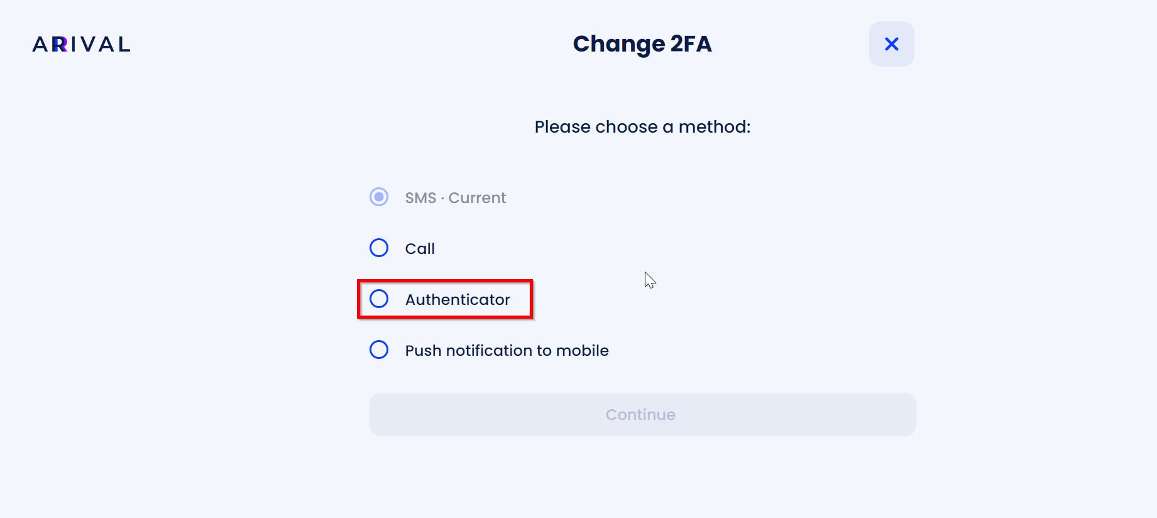The image size is (1157, 518).
Task: Click the 'SMS' label text
Action: (x=420, y=197)
